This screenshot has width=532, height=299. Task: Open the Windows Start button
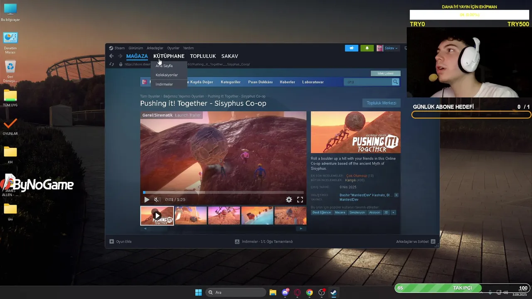[199, 292]
